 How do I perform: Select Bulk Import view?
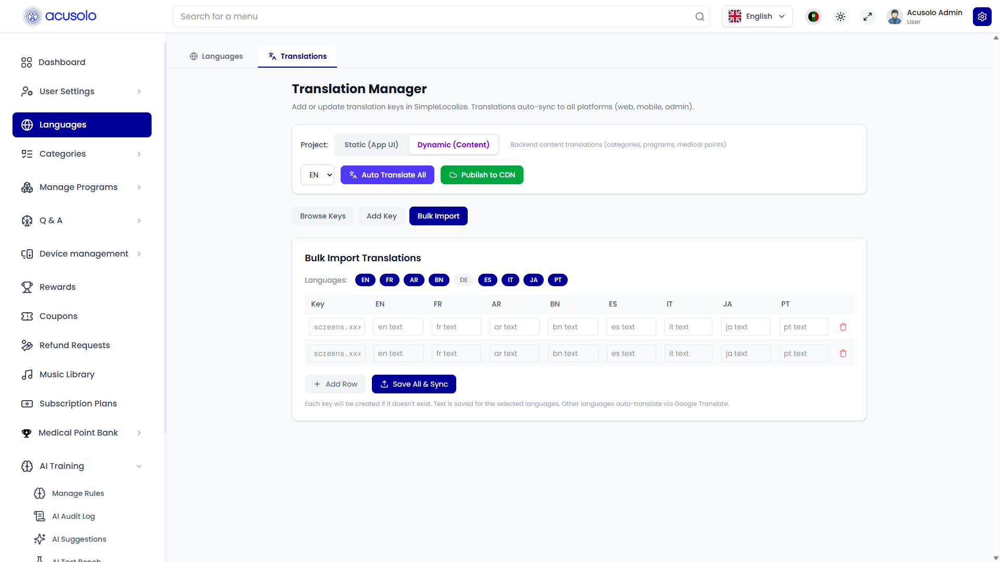pyautogui.click(x=439, y=216)
